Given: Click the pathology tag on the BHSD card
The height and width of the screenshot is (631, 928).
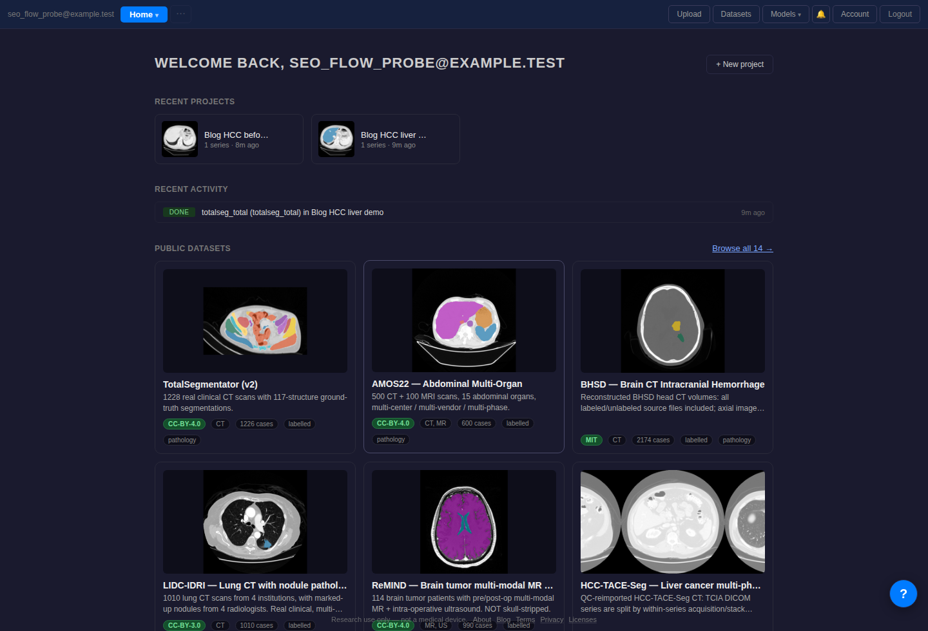Looking at the screenshot, I should (x=737, y=440).
